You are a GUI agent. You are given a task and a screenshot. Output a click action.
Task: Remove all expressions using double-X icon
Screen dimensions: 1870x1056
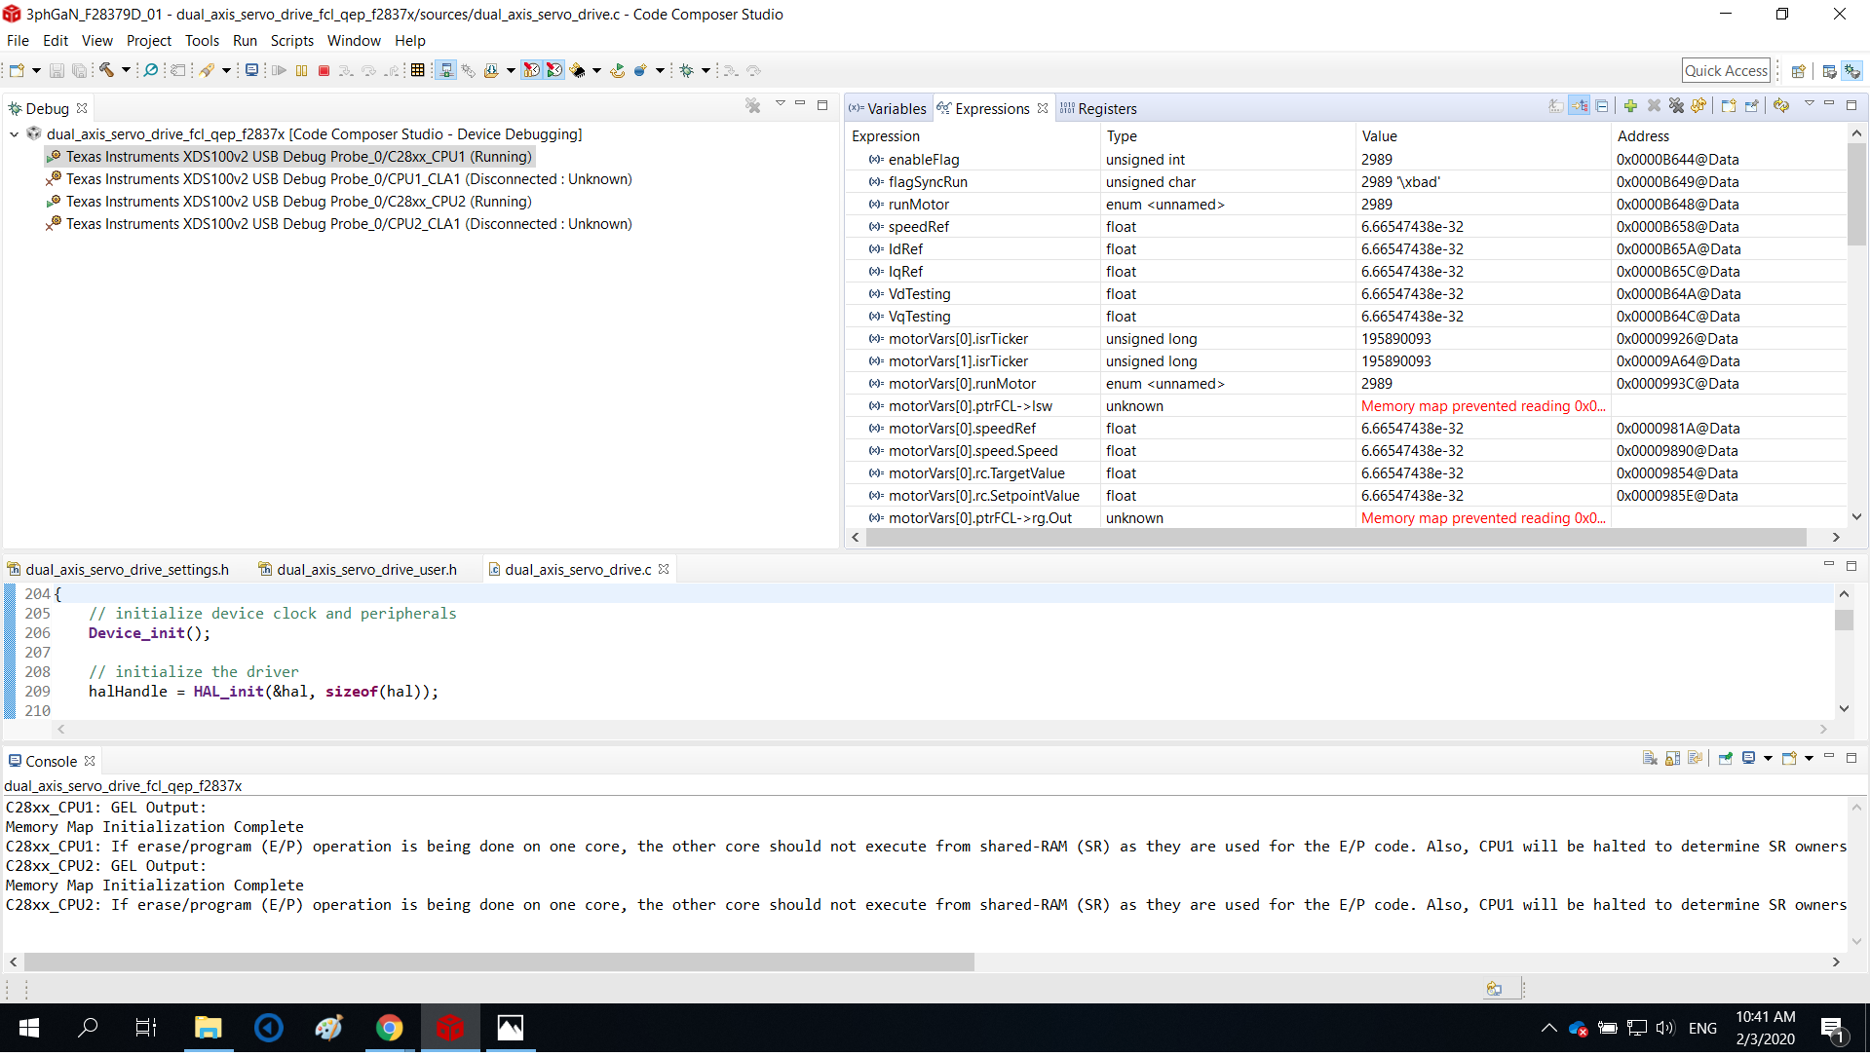pos(1677,106)
